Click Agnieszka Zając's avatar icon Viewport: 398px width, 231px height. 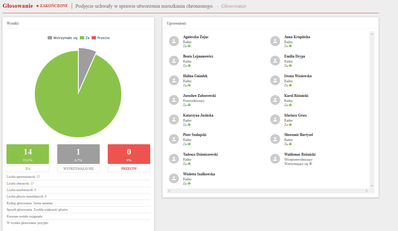pos(174,41)
